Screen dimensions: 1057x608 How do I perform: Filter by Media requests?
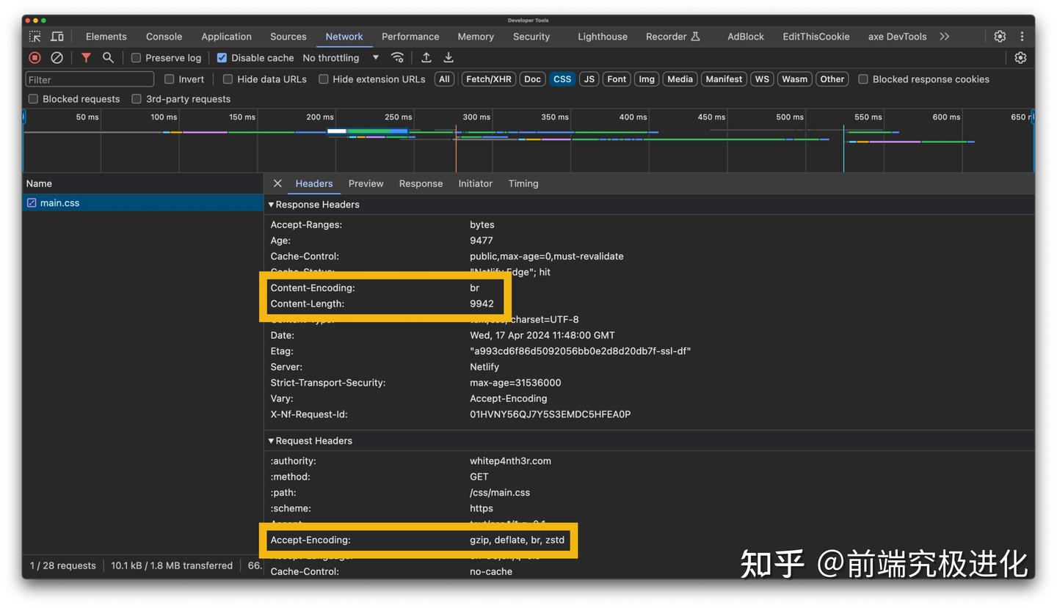point(680,79)
